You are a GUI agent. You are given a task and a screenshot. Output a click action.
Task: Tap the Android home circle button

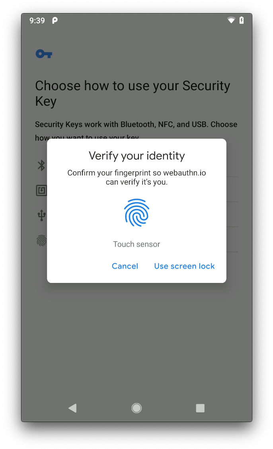pos(136,408)
